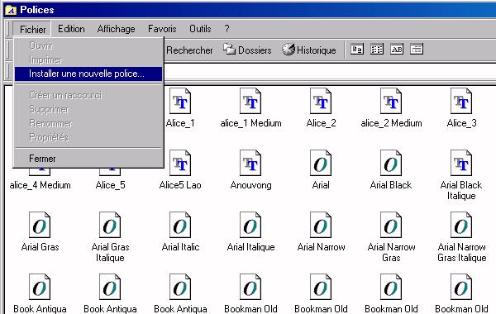
Task: Open the Fichier menu
Action: [32, 29]
